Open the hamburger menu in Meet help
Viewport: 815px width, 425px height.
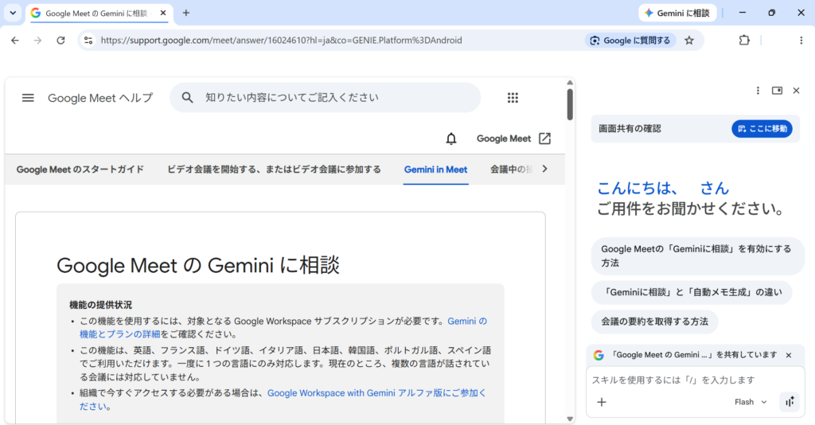28,98
